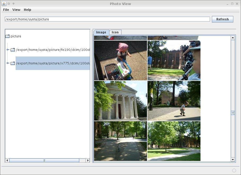
Task: Click the Java window menu icon in title bar
Action: tap(4, 3)
